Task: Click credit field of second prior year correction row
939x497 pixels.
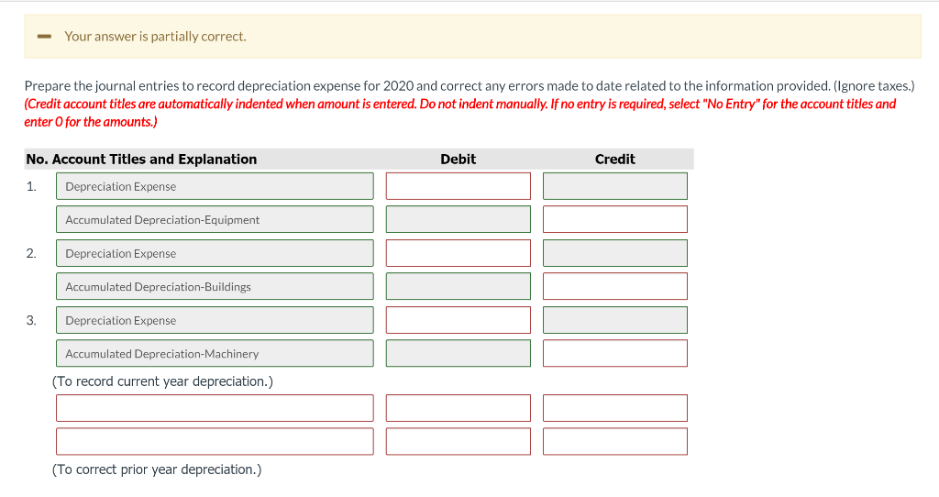Action: click(615, 441)
